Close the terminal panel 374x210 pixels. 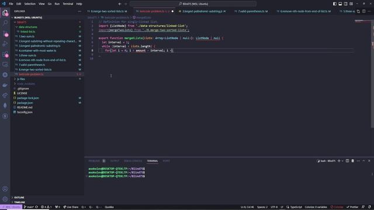(x=369, y=161)
